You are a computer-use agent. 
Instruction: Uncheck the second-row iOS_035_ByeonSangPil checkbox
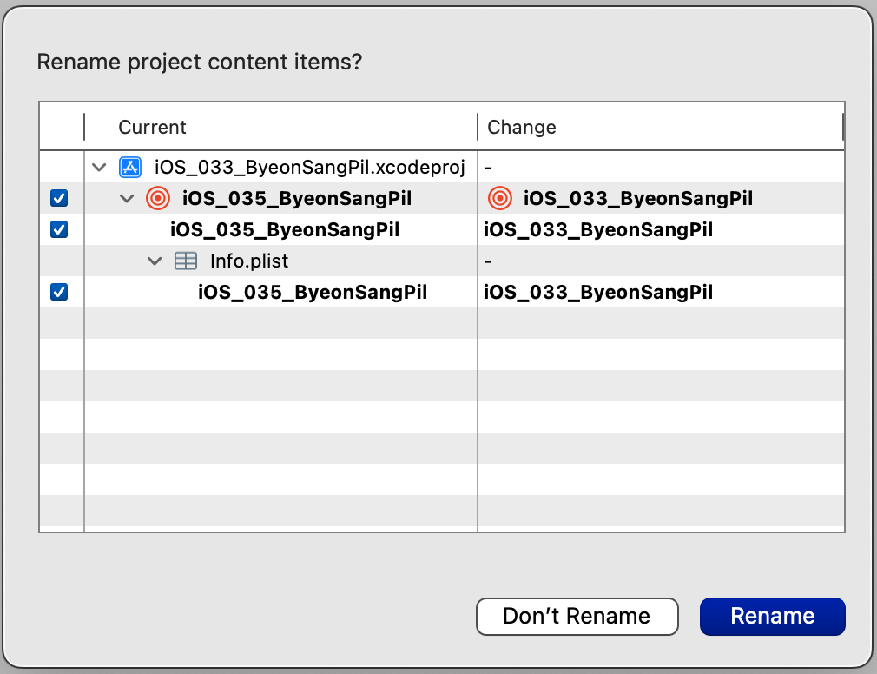click(x=59, y=230)
